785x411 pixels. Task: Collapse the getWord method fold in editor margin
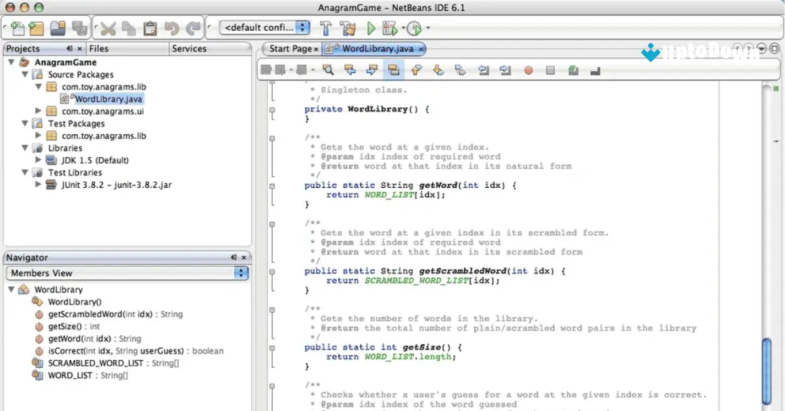click(271, 186)
